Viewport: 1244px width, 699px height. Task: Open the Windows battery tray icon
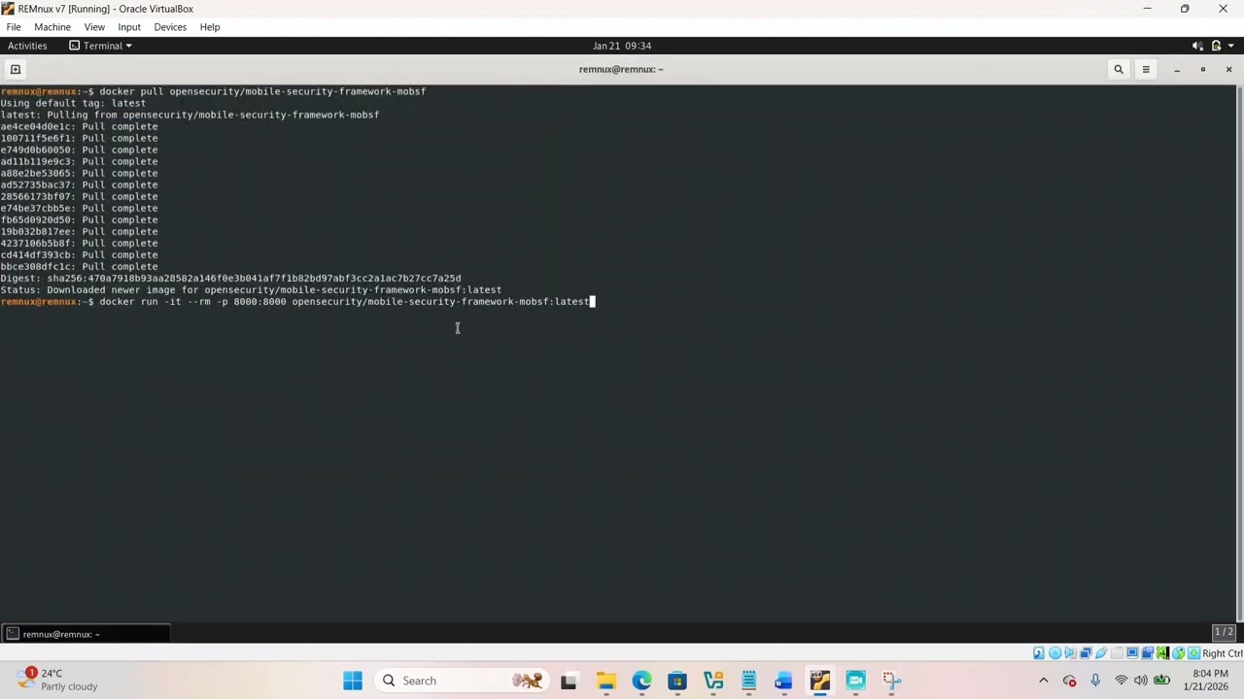click(1161, 681)
